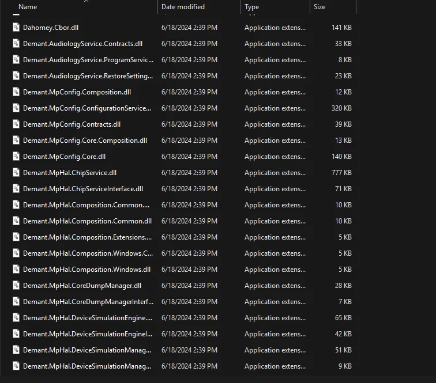Select the name Demant.MpHal.CoreDumpManagerInterf...
Image resolution: width=436 pixels, height=383 pixels.
[x=88, y=301]
